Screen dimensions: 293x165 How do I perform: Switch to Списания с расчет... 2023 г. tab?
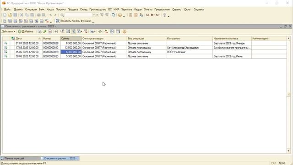point(60,158)
